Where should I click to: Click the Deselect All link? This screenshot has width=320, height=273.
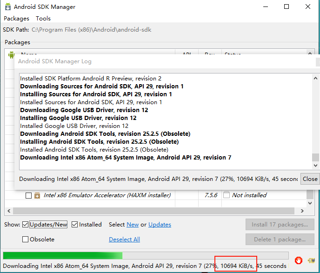[124, 239]
